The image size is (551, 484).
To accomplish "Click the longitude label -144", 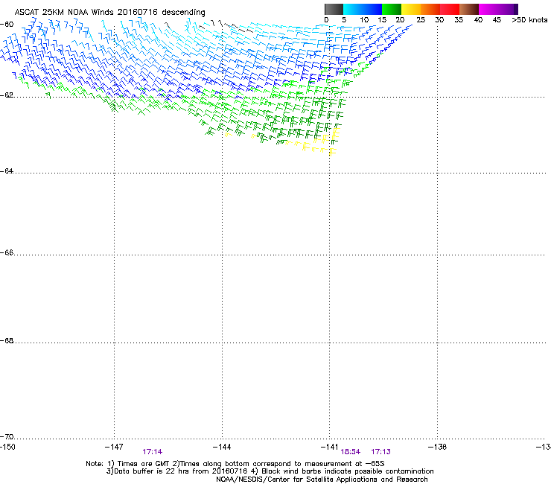I will pos(222,447).
